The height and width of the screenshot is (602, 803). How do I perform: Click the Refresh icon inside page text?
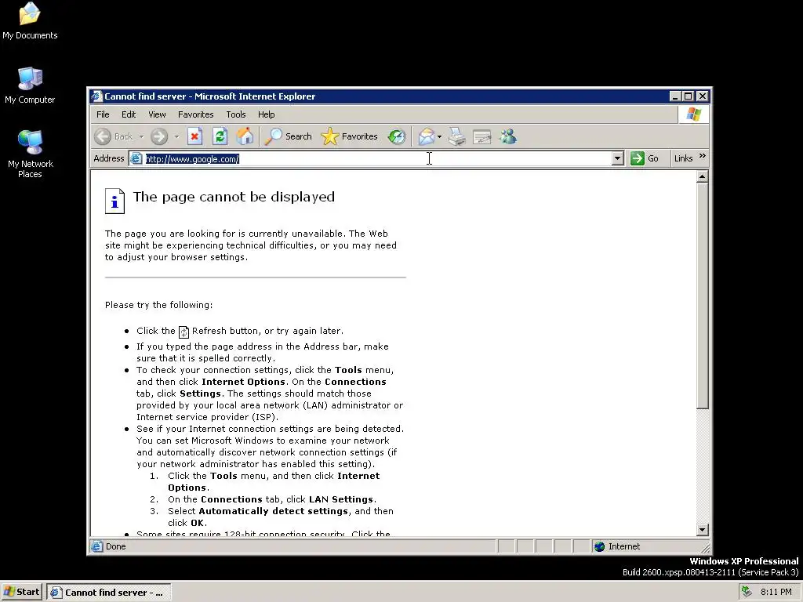tap(183, 332)
